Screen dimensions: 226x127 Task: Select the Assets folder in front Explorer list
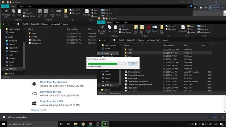pyautogui.click(x=130, y=50)
